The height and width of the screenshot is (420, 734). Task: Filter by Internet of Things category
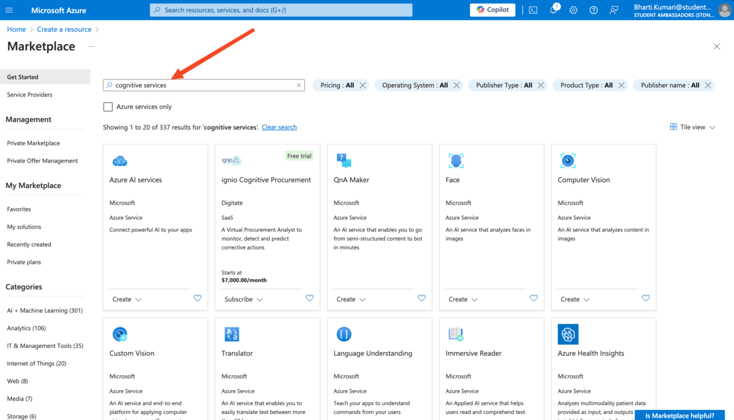click(37, 363)
